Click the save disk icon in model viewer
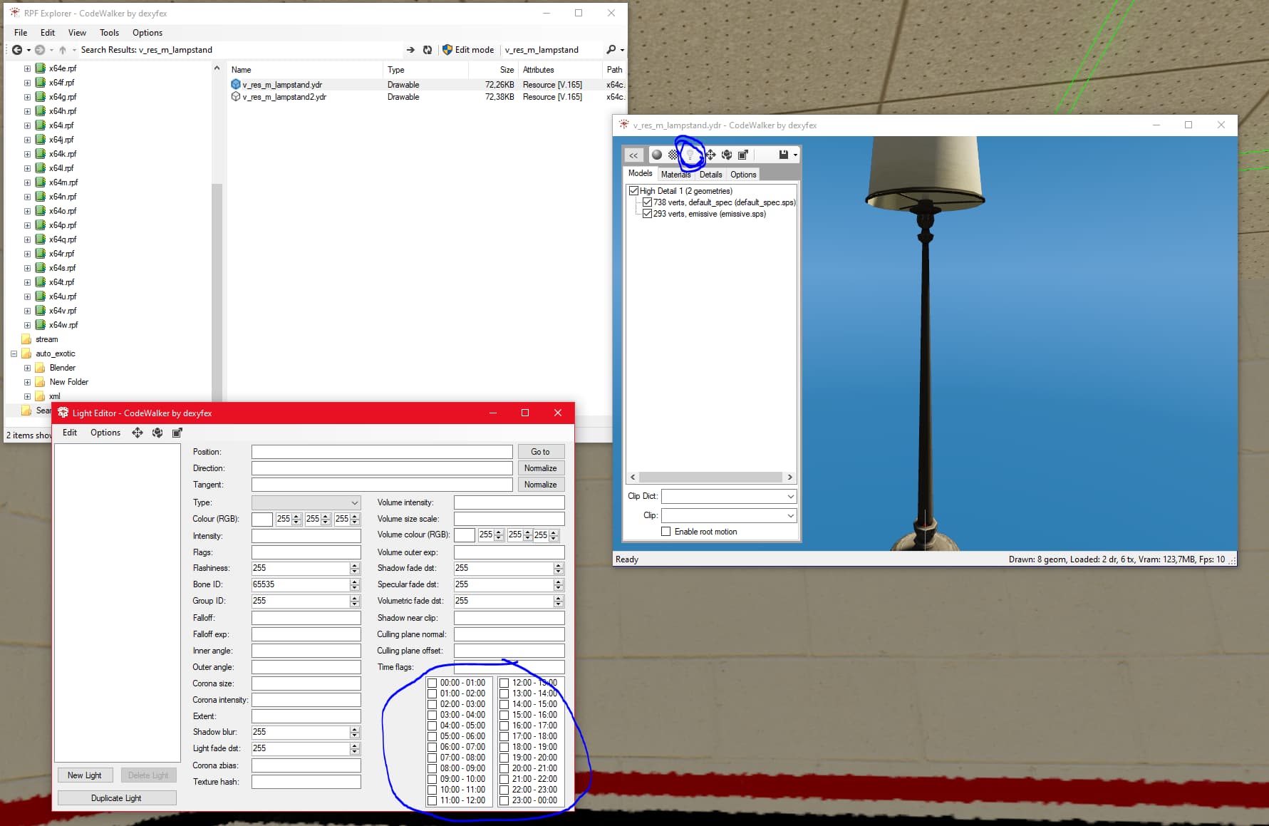The height and width of the screenshot is (826, 1269). (x=783, y=155)
